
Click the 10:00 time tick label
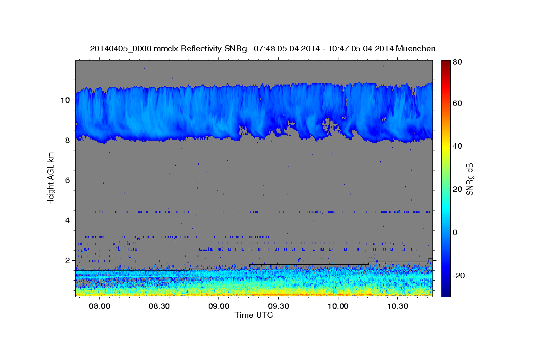pyautogui.click(x=338, y=307)
